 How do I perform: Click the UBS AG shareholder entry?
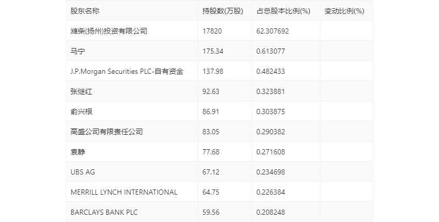[83, 172]
